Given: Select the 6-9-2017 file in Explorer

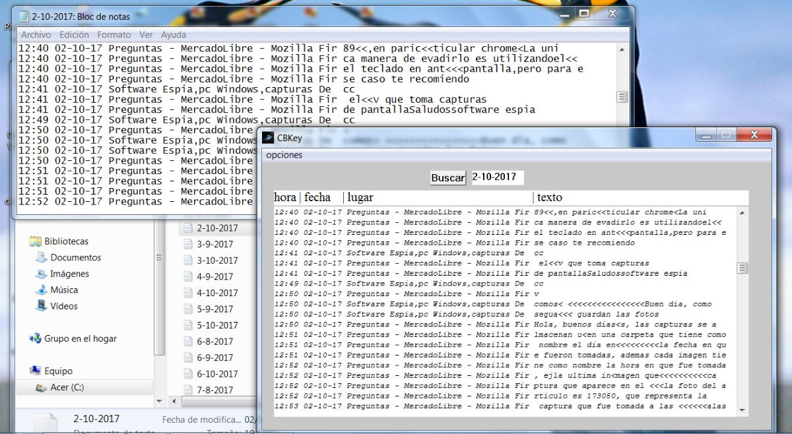Looking at the screenshot, I should pos(214,357).
